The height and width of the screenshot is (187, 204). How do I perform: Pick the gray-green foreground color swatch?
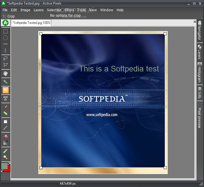[x=4, y=166]
